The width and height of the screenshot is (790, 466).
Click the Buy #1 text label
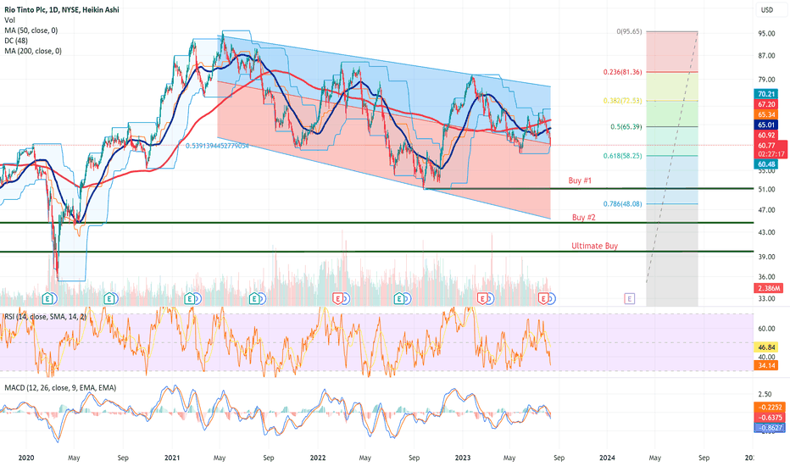580,180
